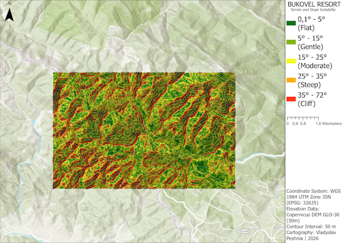Click the orange Steep legend swatch
344x243 pixels.
[x=291, y=80]
